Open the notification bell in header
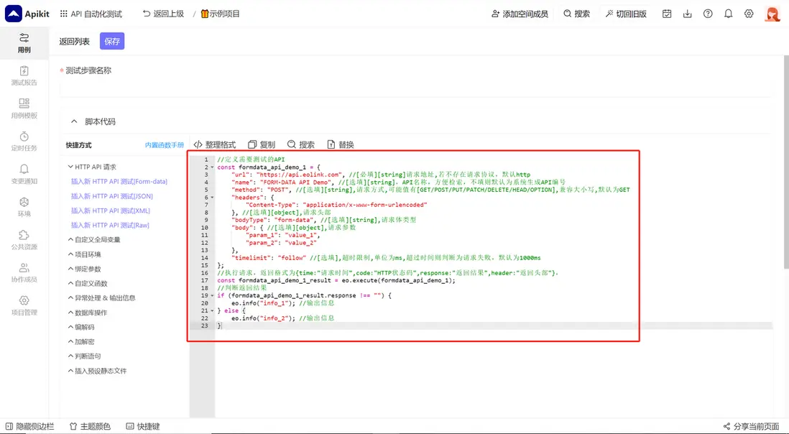 coord(728,14)
